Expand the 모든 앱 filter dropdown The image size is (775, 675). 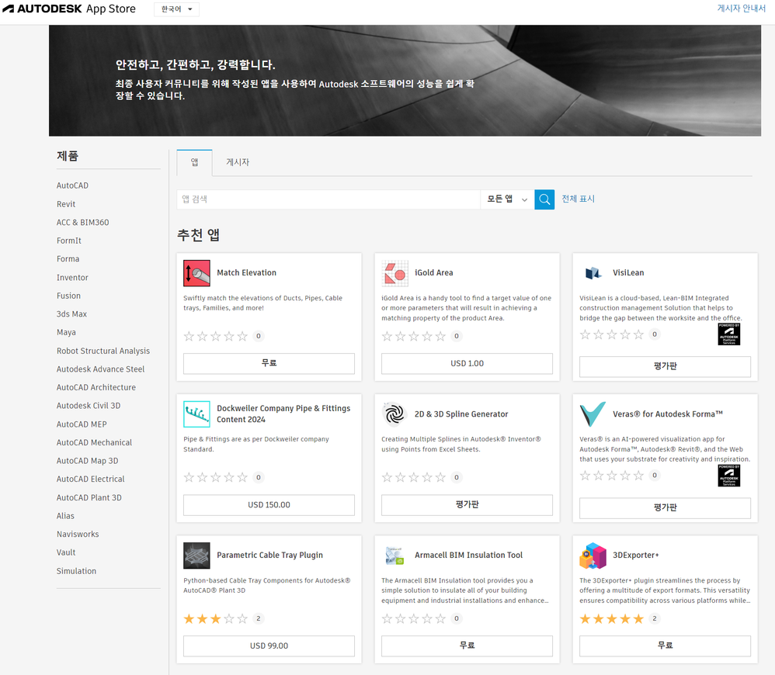[507, 199]
